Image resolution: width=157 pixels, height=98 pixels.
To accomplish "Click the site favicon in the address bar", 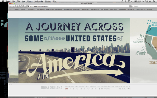I will (29, 6).
